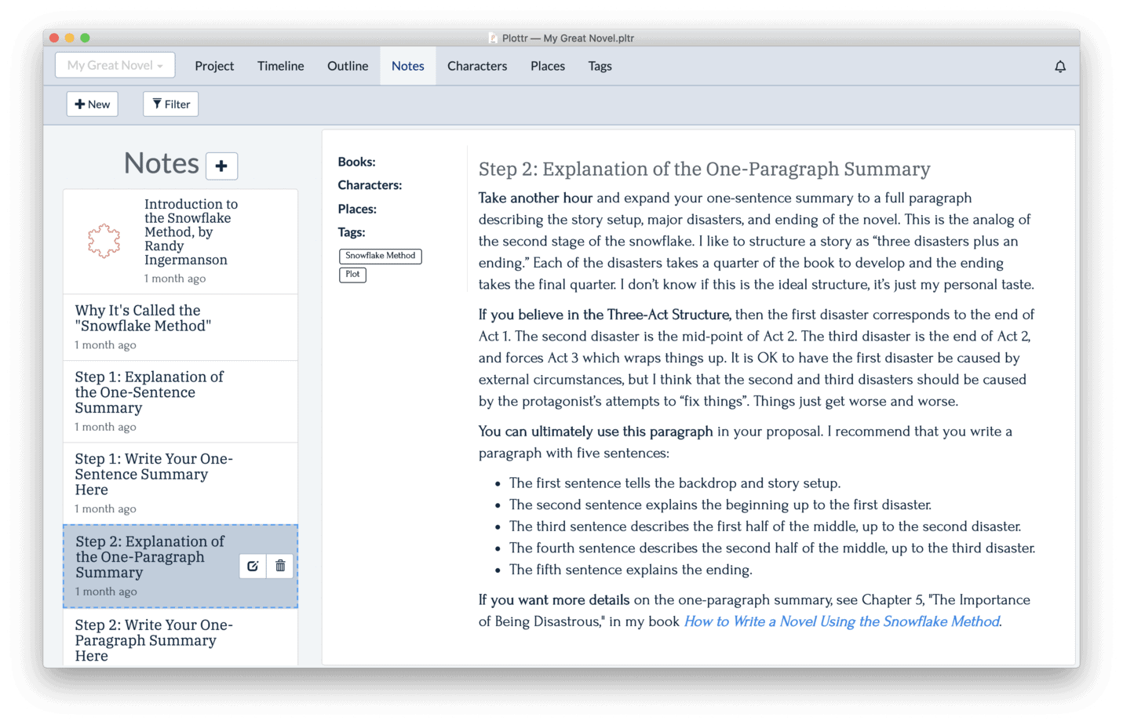1123x725 pixels.
Task: Click 'The fifth sentence explains the ending.' bullet
Action: (x=630, y=570)
